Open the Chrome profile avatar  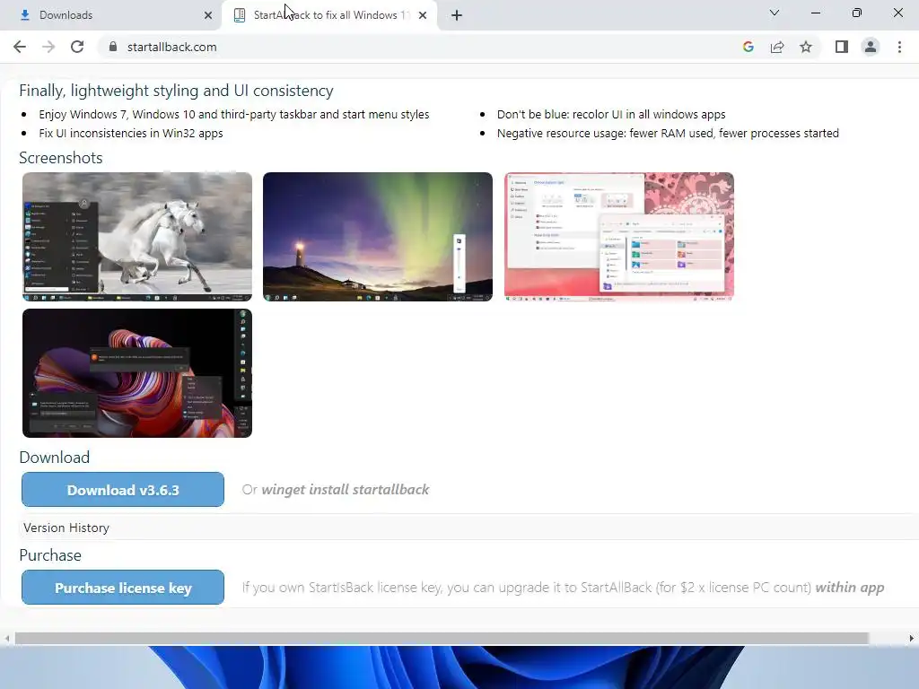(871, 47)
